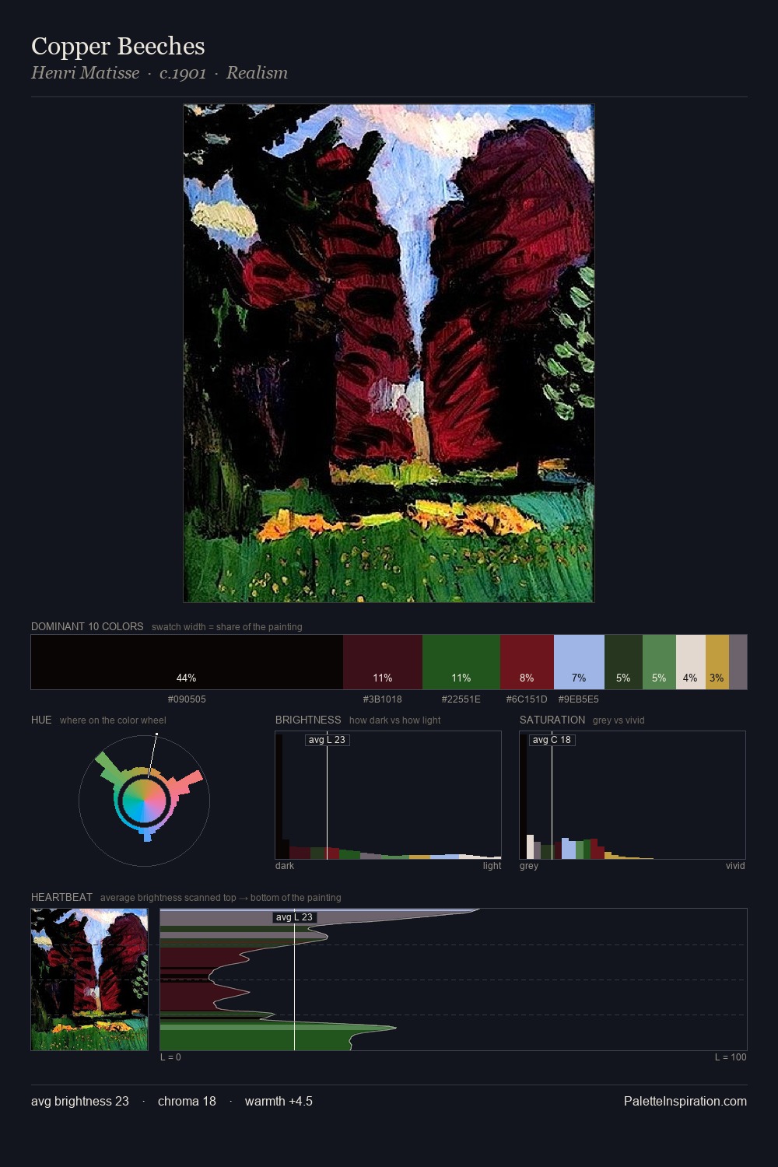Click the 'light' axis label under Brightness
Screen dimensions: 778x1167
point(492,866)
